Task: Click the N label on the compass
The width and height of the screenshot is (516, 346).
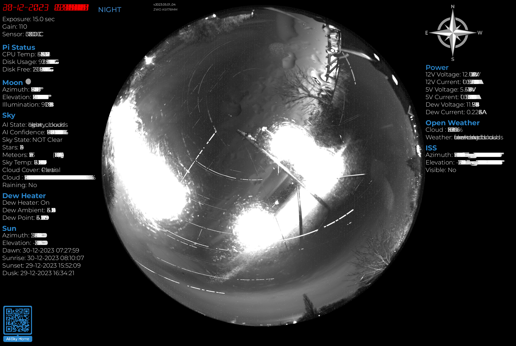Action: (x=453, y=7)
